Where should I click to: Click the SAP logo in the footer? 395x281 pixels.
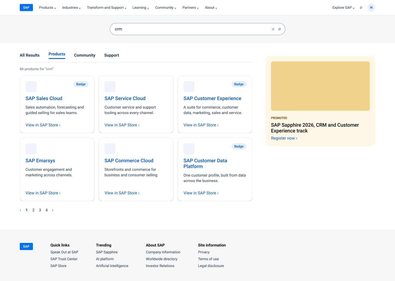point(26,246)
